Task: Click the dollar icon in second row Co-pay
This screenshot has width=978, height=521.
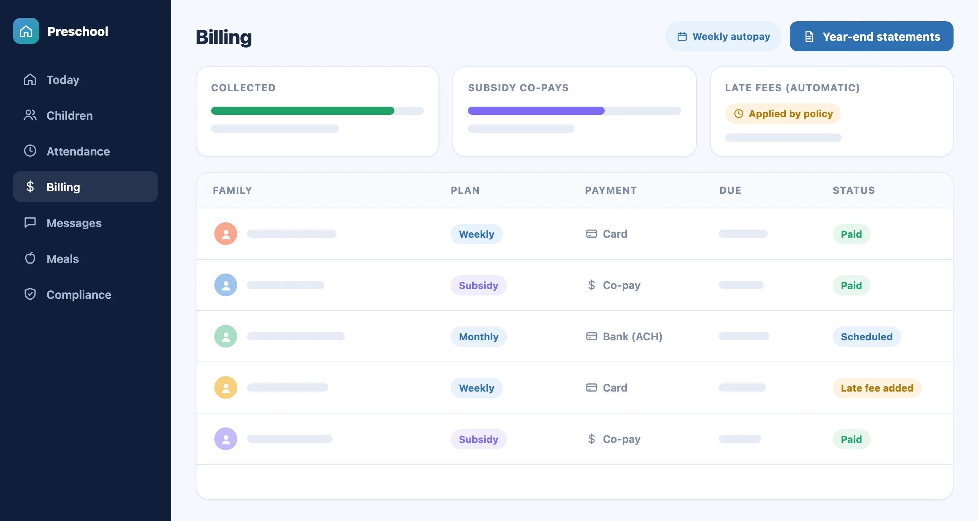Action: 592,285
